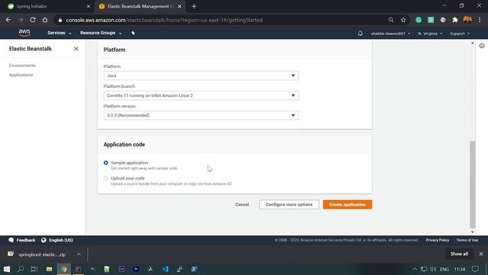Open Task View on taskbar
Image resolution: width=488 pixels, height=275 pixels.
(34, 269)
